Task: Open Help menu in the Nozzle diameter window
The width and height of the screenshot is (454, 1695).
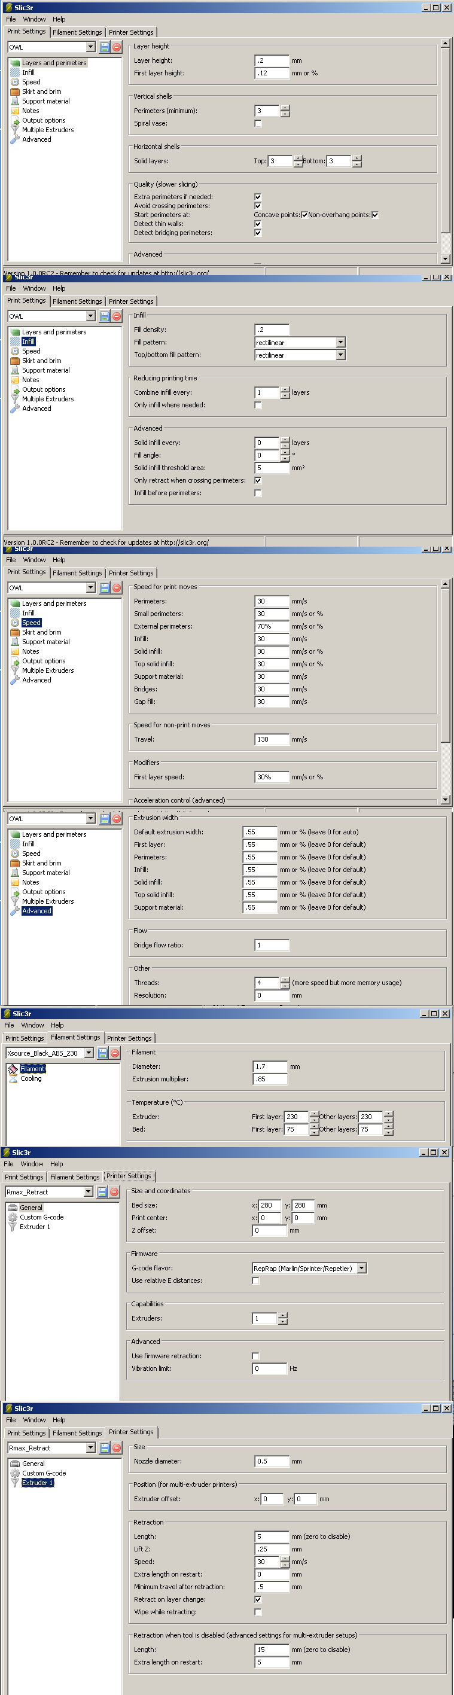Action: coord(59,1420)
